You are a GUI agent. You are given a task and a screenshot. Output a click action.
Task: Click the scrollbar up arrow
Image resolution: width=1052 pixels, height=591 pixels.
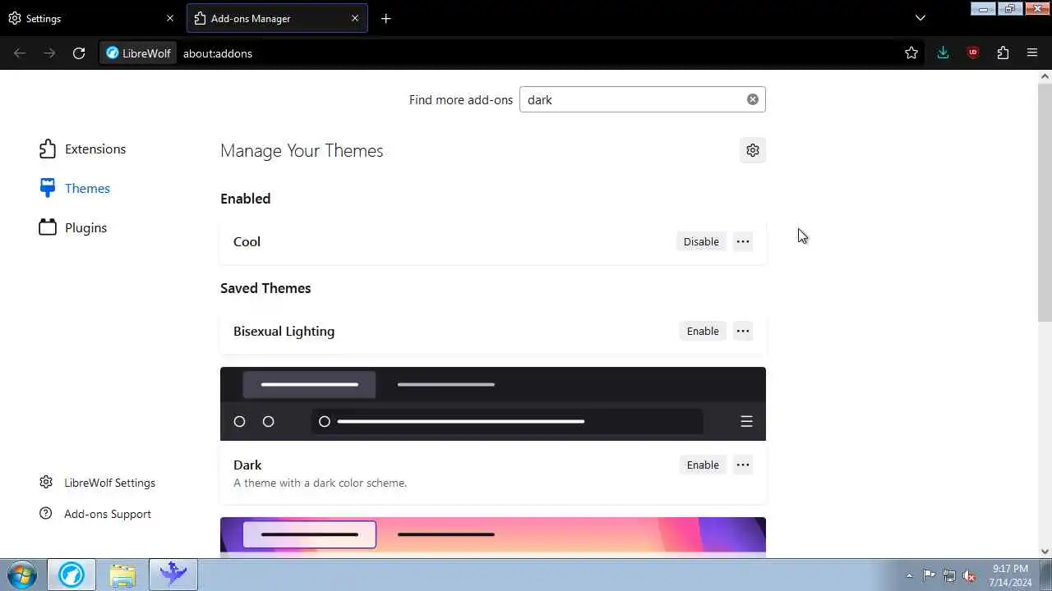point(1045,76)
